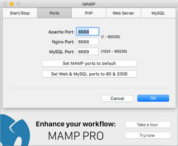This screenshot has height=146, width=178.
Task: Go to the Web Server tab
Action: point(123,13)
